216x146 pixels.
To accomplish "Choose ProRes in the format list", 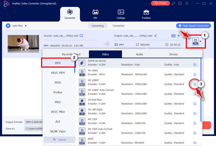I will coord(58,92).
